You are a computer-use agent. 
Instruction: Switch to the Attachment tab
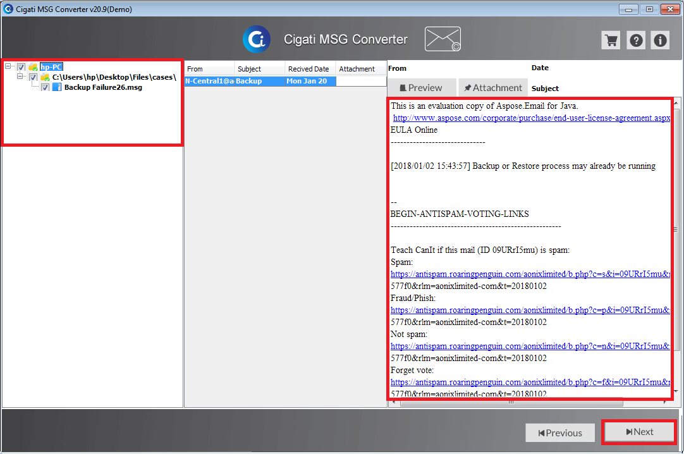coord(493,88)
